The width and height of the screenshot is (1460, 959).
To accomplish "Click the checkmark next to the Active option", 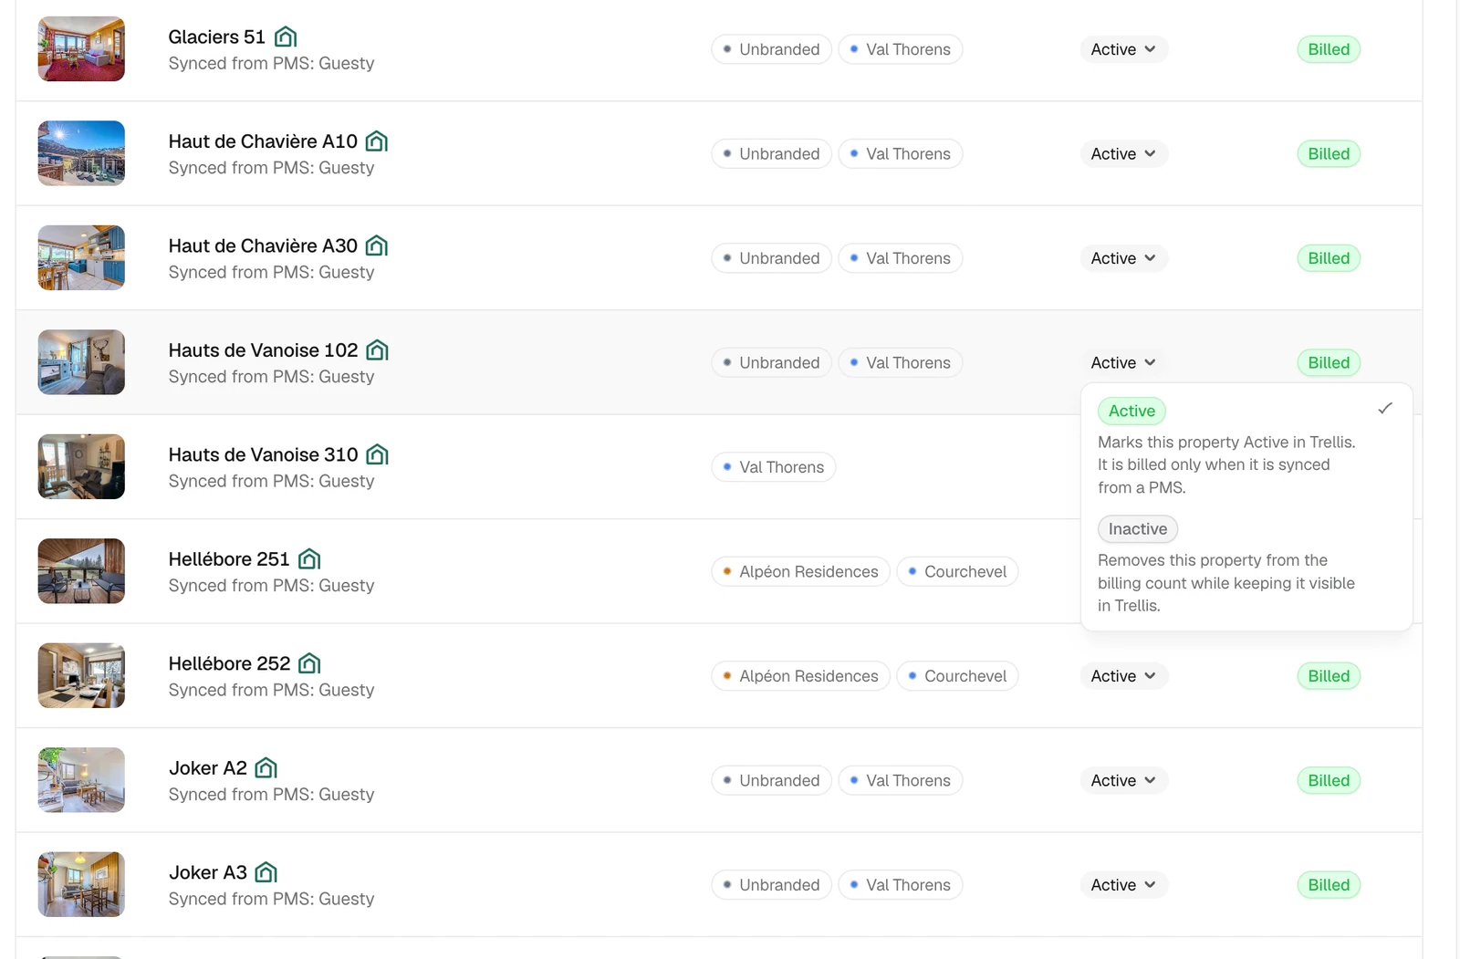I will (1385, 409).
